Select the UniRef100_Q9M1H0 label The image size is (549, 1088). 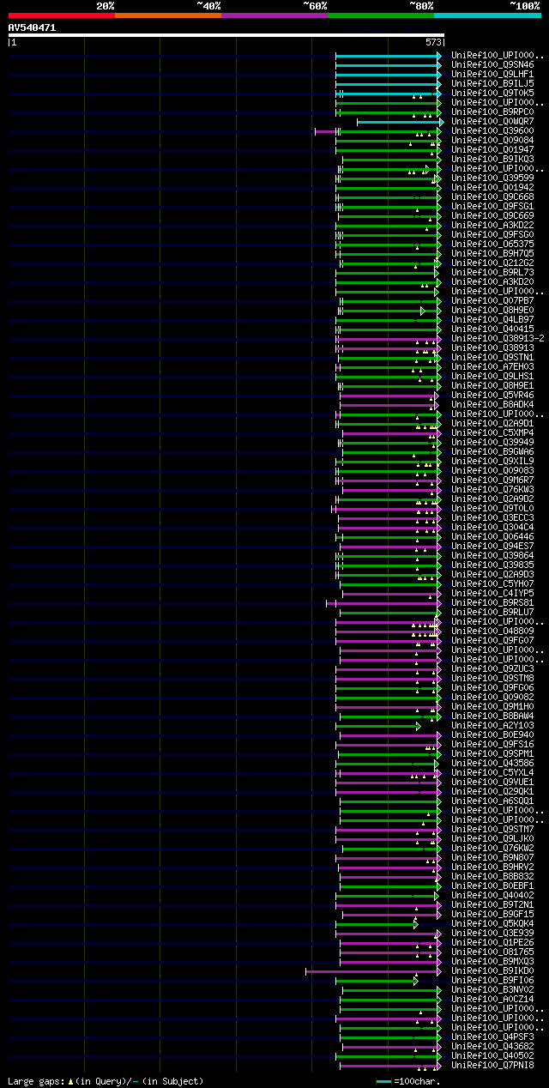492,706
